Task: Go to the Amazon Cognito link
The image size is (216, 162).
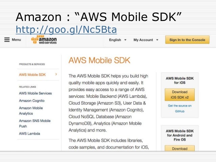Action: [32, 100]
